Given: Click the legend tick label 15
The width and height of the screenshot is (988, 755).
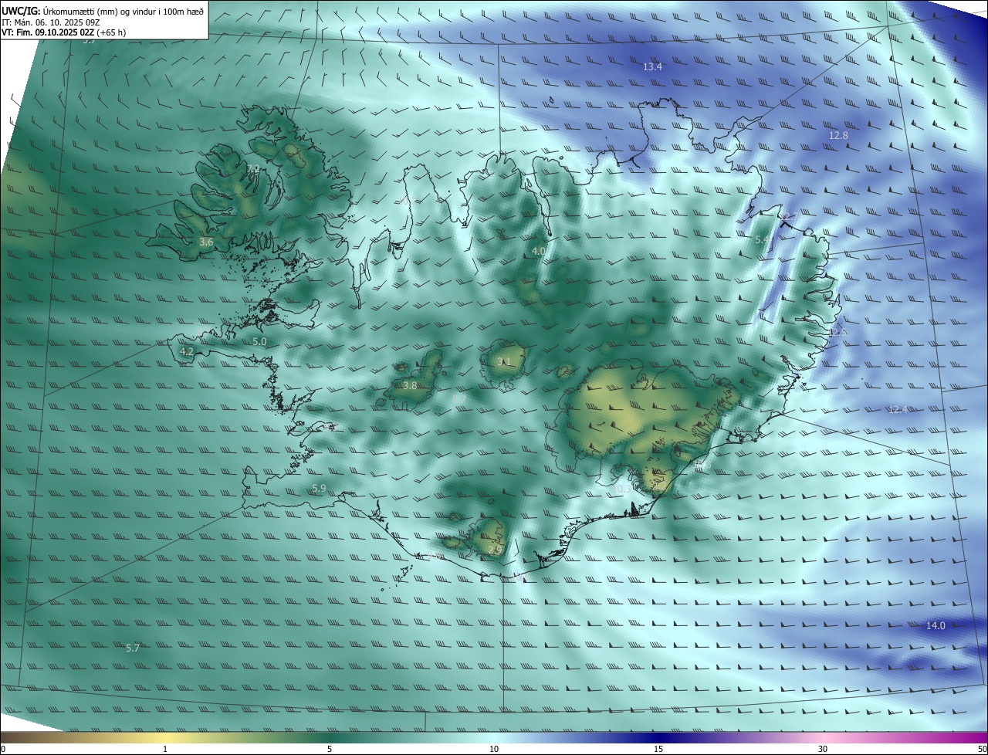Looking at the screenshot, I should click(x=658, y=749).
